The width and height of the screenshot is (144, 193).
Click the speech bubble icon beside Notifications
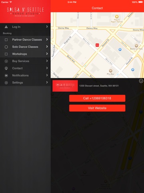click(6, 76)
